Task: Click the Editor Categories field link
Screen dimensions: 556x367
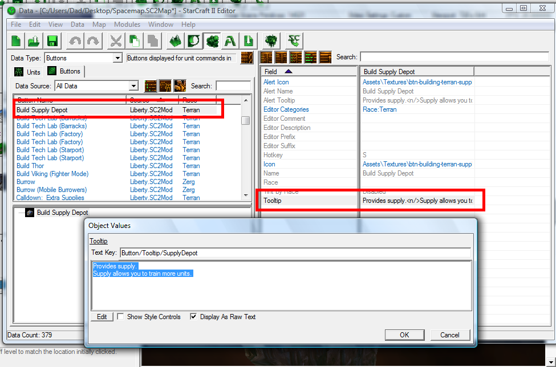Action: pyautogui.click(x=286, y=109)
